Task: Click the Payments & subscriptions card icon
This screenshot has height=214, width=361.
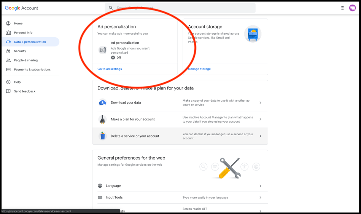Action: pyautogui.click(x=8, y=69)
